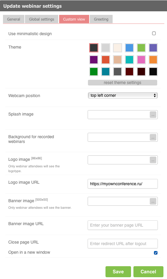
Task: Choose the orange theme color
Action: click(153, 60)
